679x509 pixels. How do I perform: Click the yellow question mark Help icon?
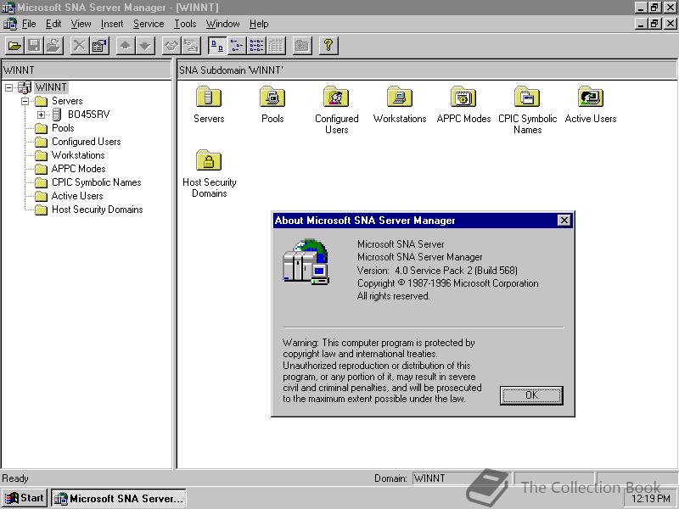point(328,46)
